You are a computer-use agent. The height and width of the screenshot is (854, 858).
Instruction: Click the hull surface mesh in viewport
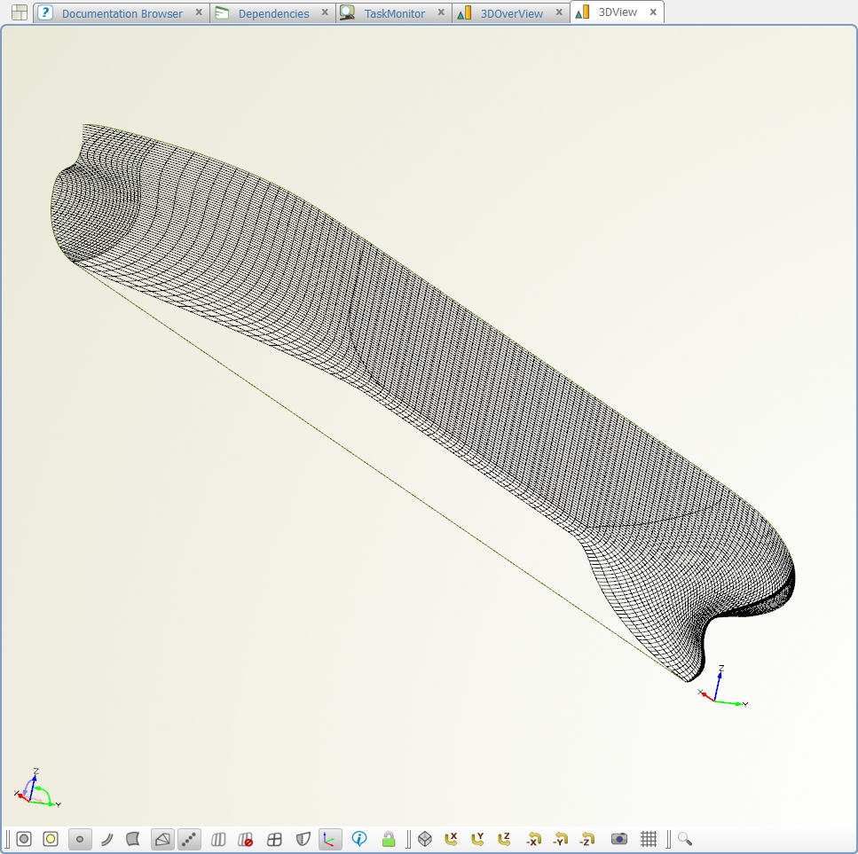tap(427, 372)
